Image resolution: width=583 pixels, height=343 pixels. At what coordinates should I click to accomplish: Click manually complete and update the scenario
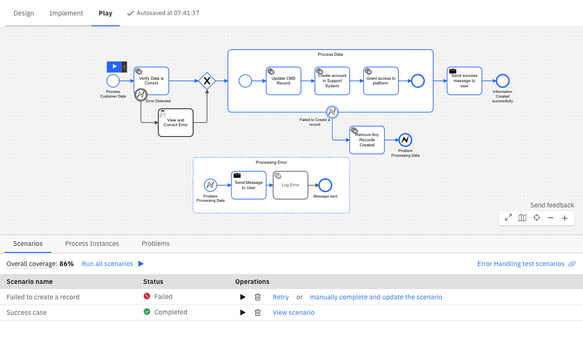(376, 297)
